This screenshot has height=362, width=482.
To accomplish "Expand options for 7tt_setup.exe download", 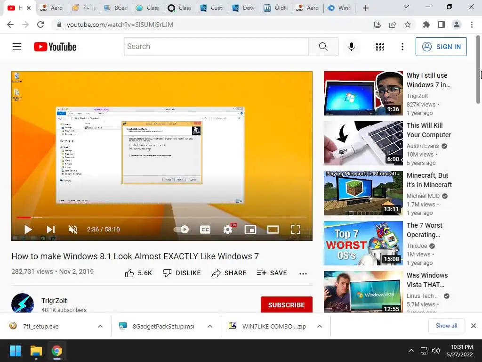I will [x=100, y=326].
